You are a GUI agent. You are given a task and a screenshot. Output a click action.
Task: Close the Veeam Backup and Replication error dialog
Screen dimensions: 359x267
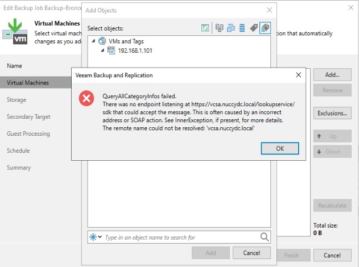(298, 75)
